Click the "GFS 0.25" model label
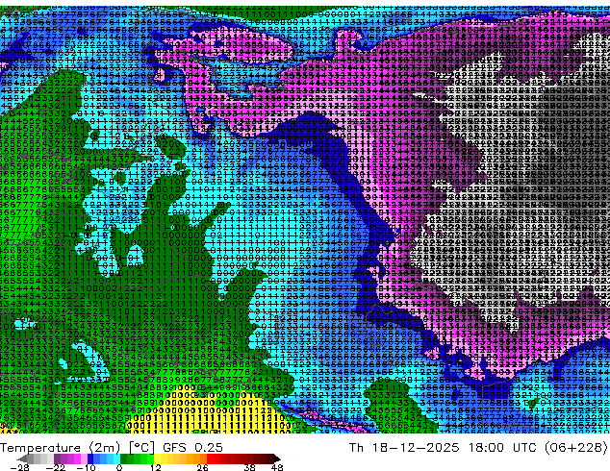Viewport: 610px width, 471px height. coord(193,448)
